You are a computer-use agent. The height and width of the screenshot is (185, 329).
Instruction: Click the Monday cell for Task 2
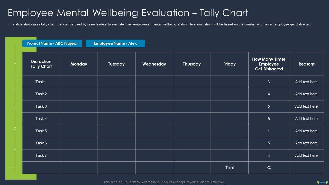tap(79, 94)
